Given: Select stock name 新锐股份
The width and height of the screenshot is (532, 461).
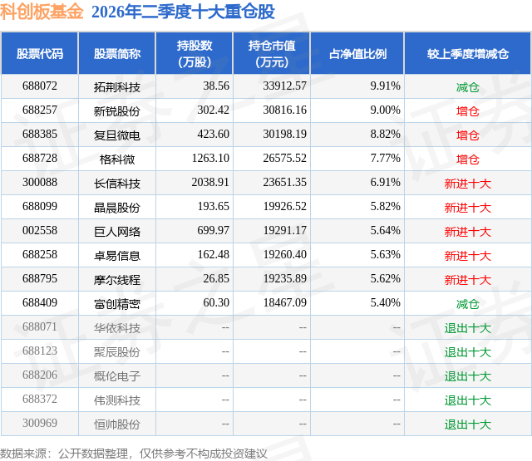Looking at the screenshot, I should point(117,111).
